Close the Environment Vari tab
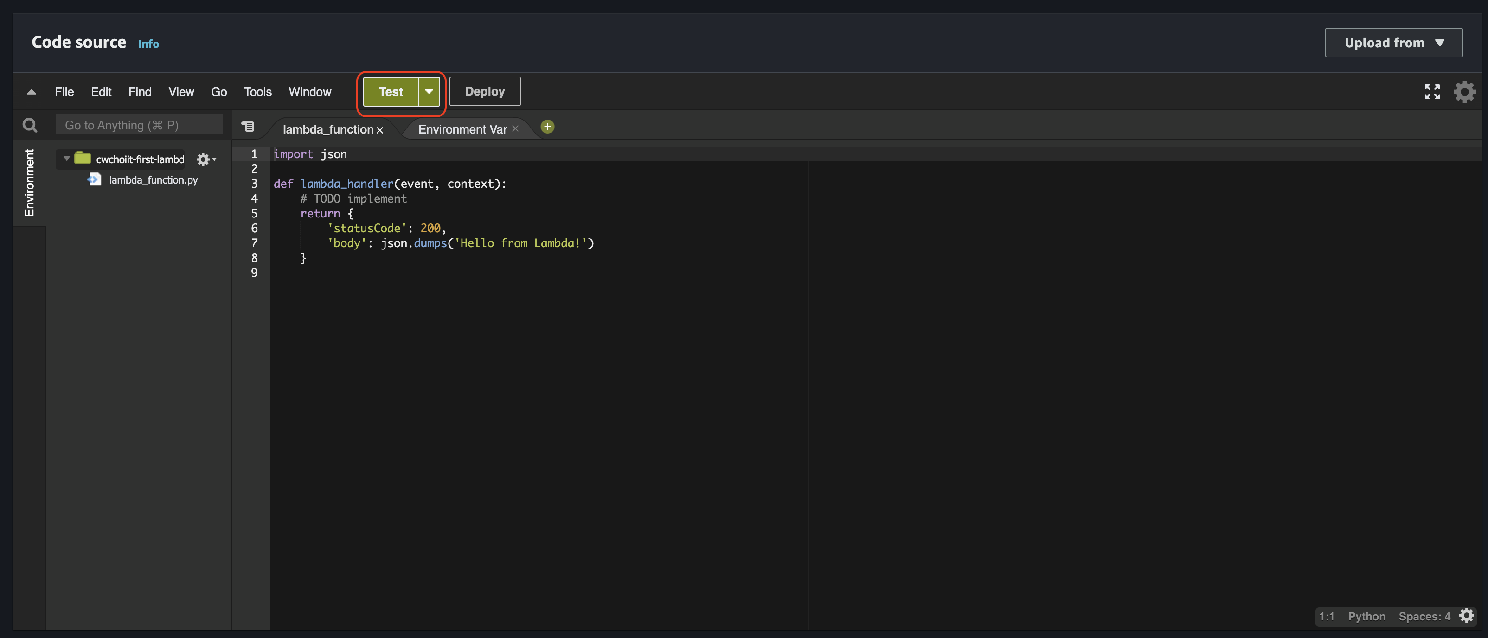This screenshot has height=638, width=1488. (x=515, y=129)
